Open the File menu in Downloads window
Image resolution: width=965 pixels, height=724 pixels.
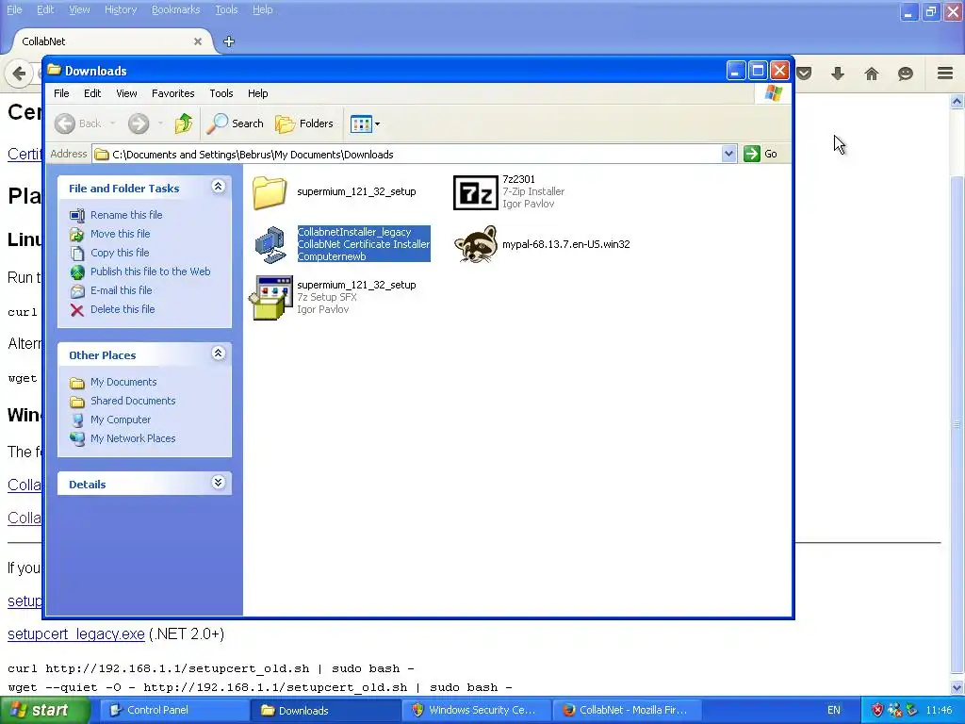[61, 93]
